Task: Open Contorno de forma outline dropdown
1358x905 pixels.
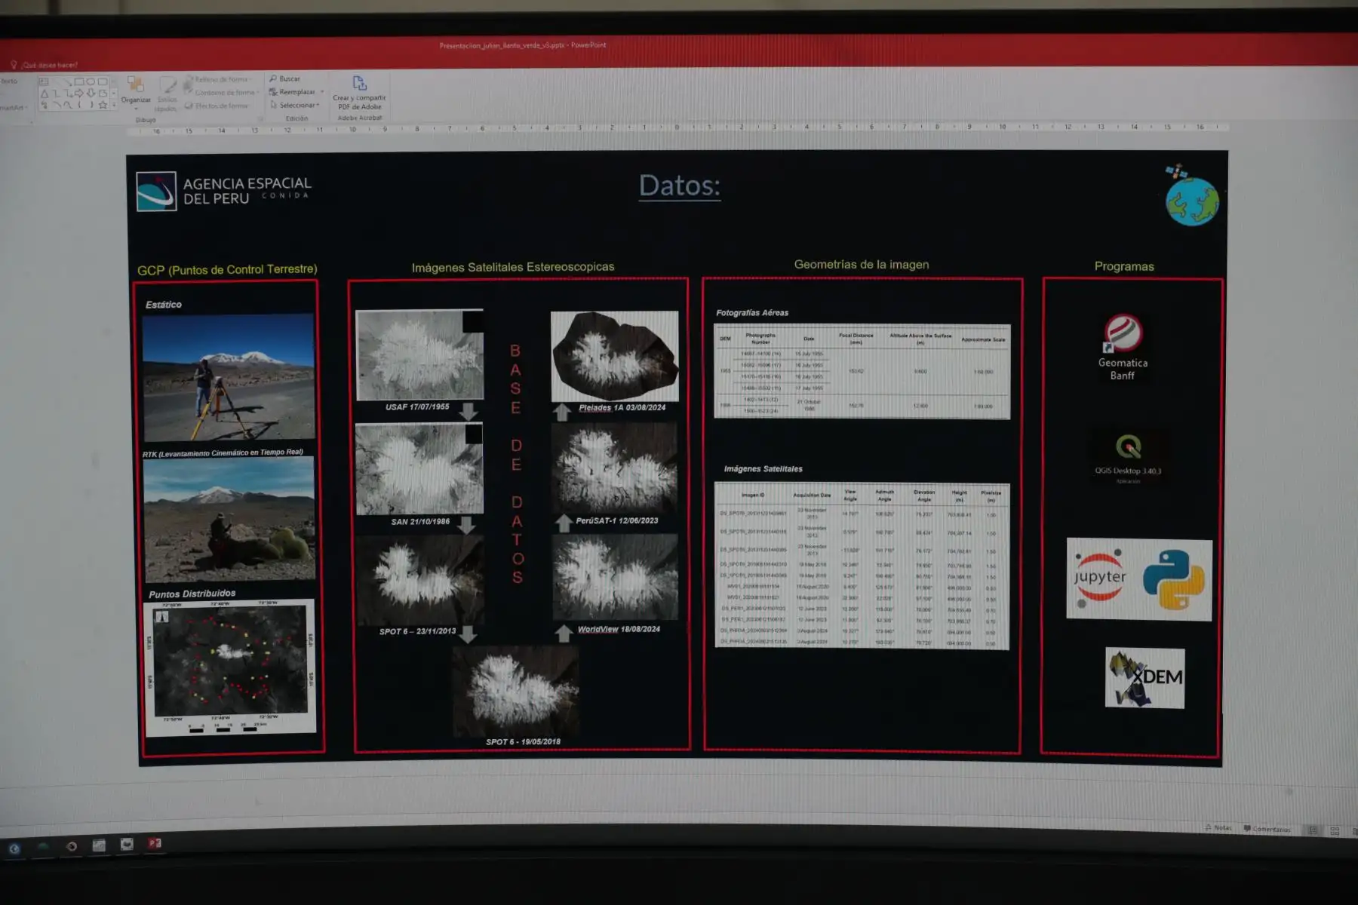Action: tap(223, 92)
